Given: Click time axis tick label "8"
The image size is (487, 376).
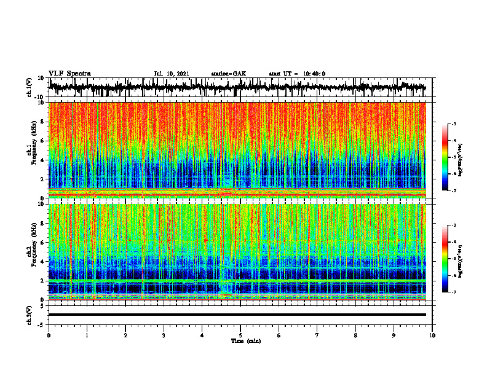Looking at the screenshot, I should pyautogui.click(x=355, y=335).
